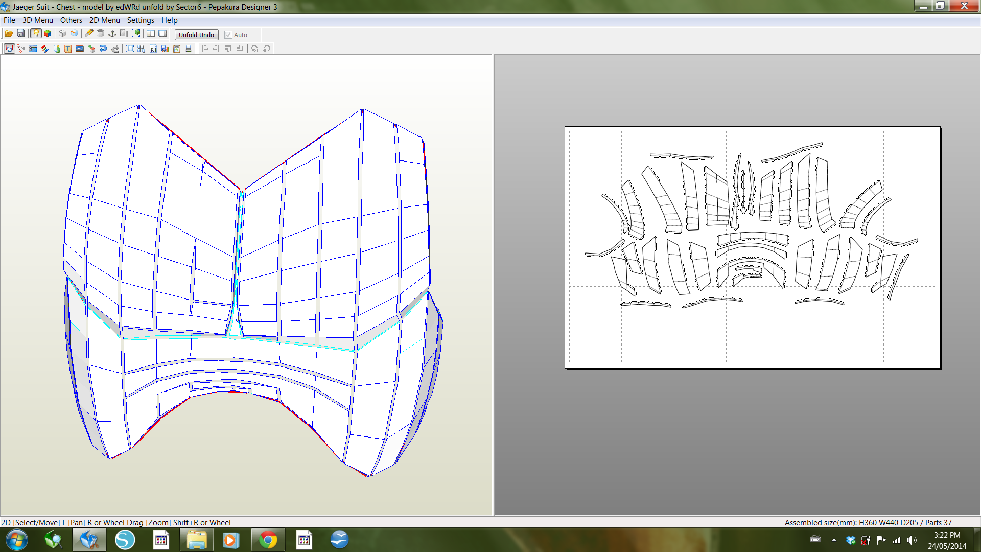
Task: Click the green cube fit-to-view icon
Action: 136,34
